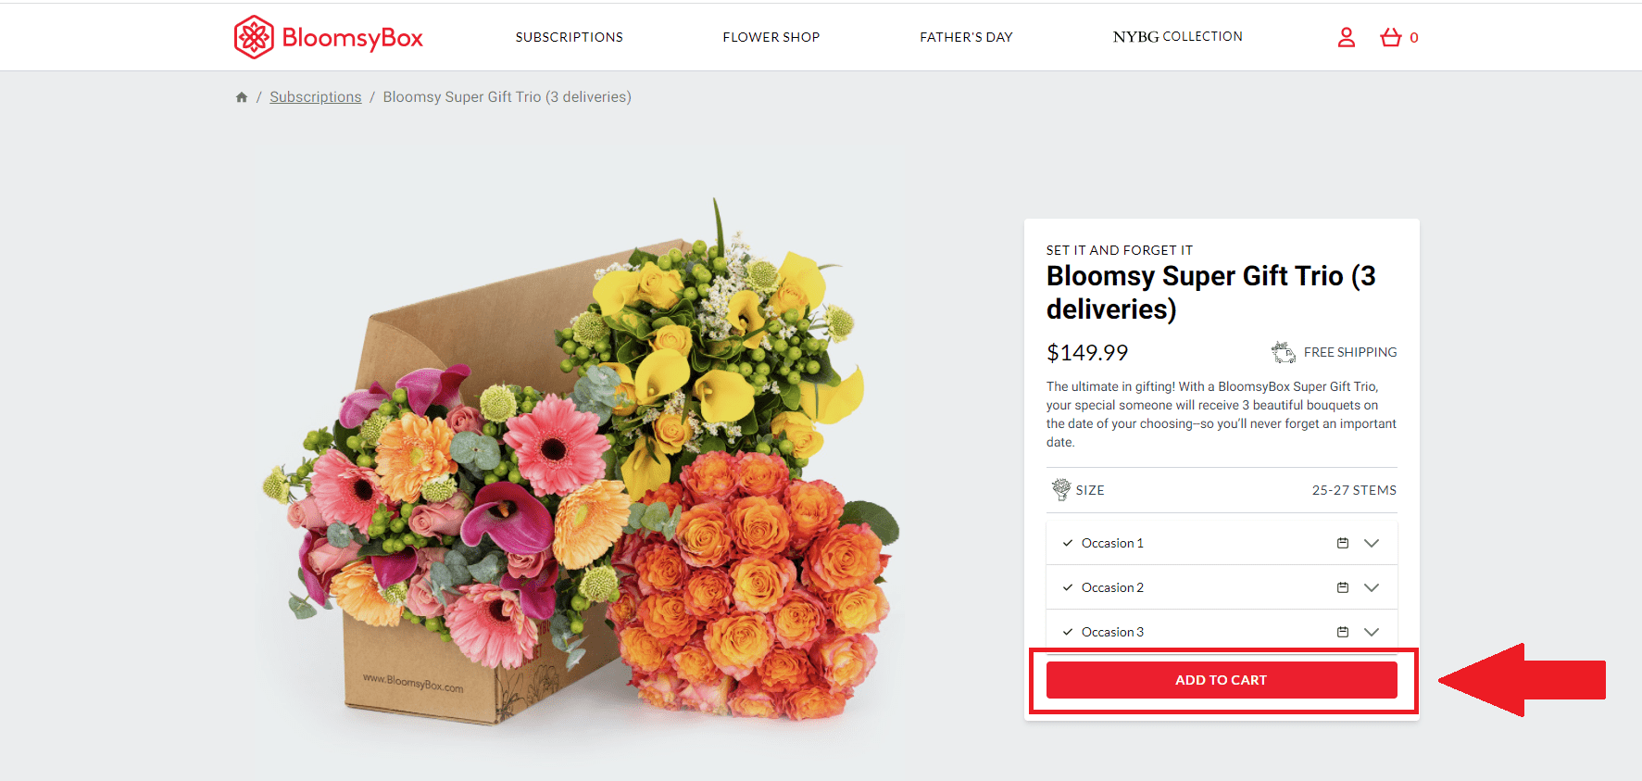Open the user account icon
Screen dimensions: 1642x781
(1347, 37)
